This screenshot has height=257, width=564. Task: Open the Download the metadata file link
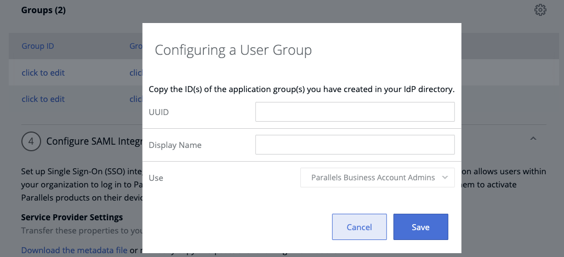(74, 250)
